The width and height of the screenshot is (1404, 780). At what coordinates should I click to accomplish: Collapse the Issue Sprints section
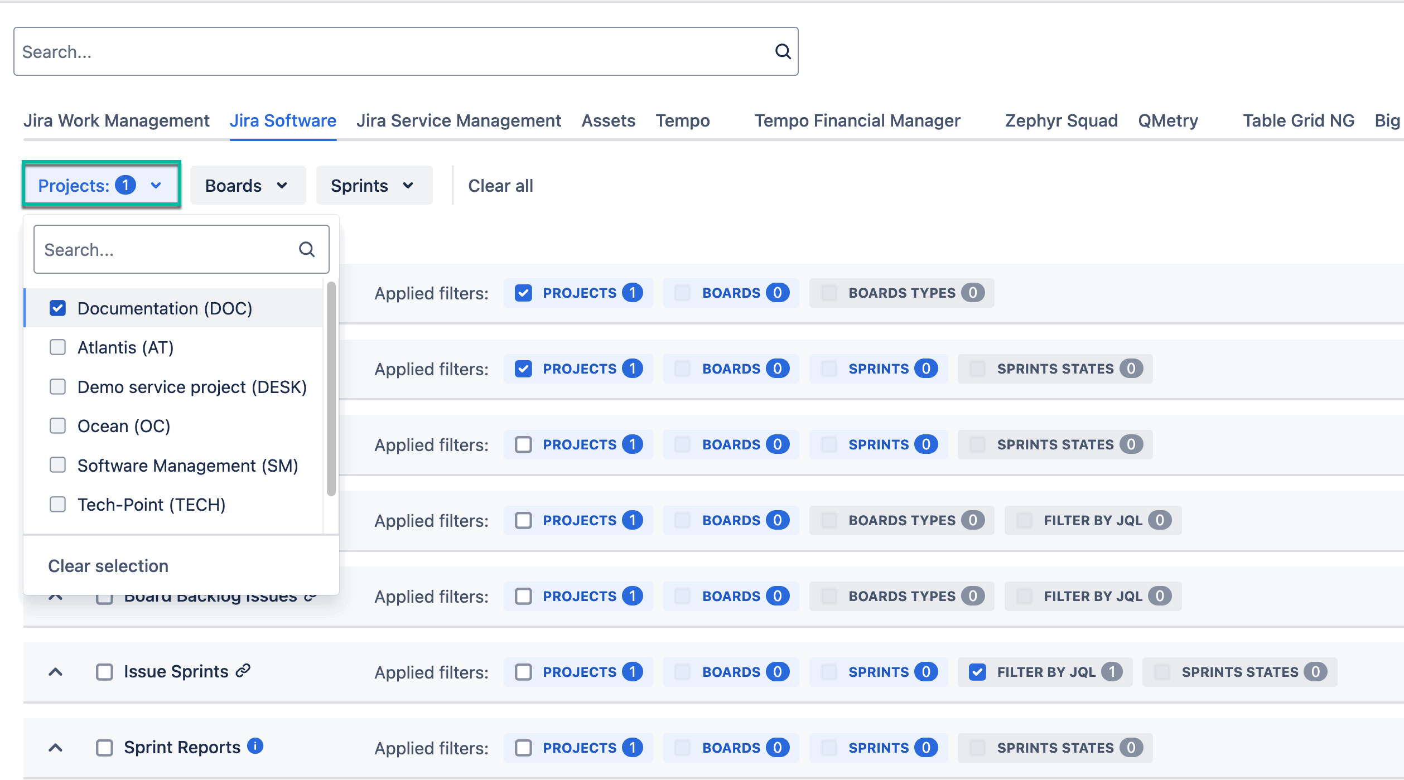coord(55,671)
